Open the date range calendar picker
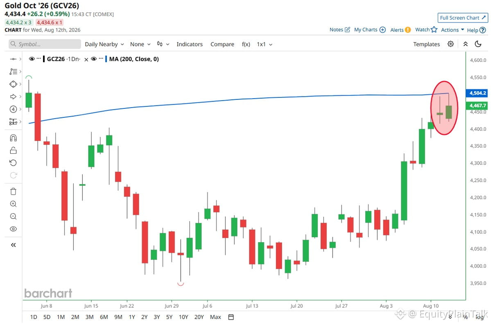The height and width of the screenshot is (324, 491). point(231,317)
